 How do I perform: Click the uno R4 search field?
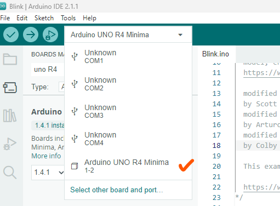tap(48, 70)
